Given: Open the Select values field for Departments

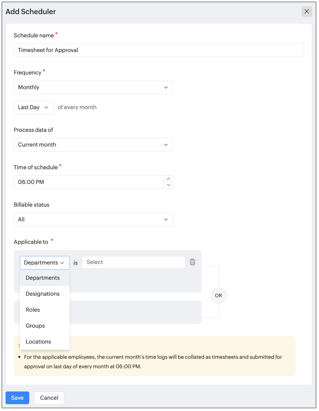Looking at the screenshot, I should click(x=133, y=262).
